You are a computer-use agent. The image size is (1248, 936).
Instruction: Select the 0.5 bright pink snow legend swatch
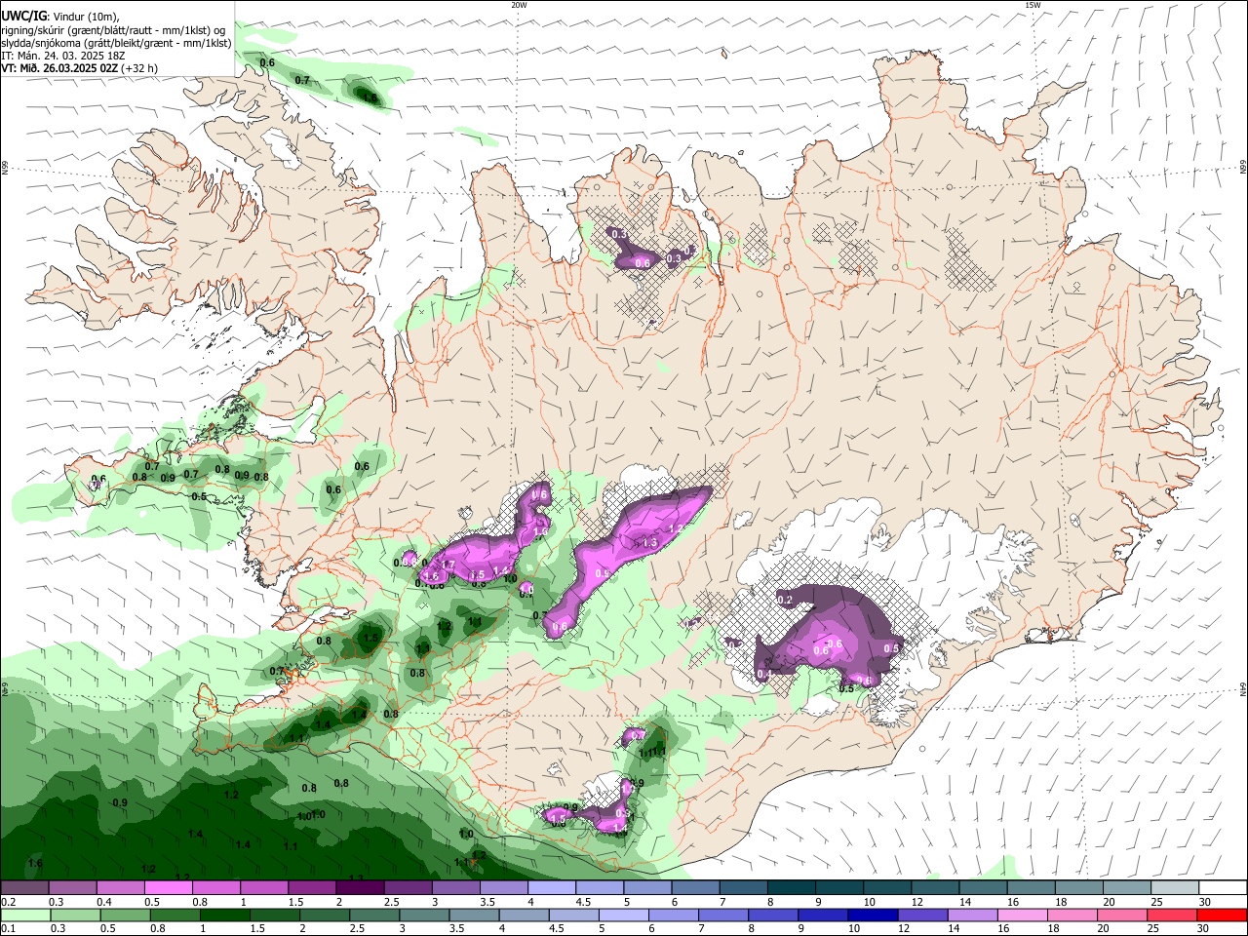pyautogui.click(x=168, y=888)
